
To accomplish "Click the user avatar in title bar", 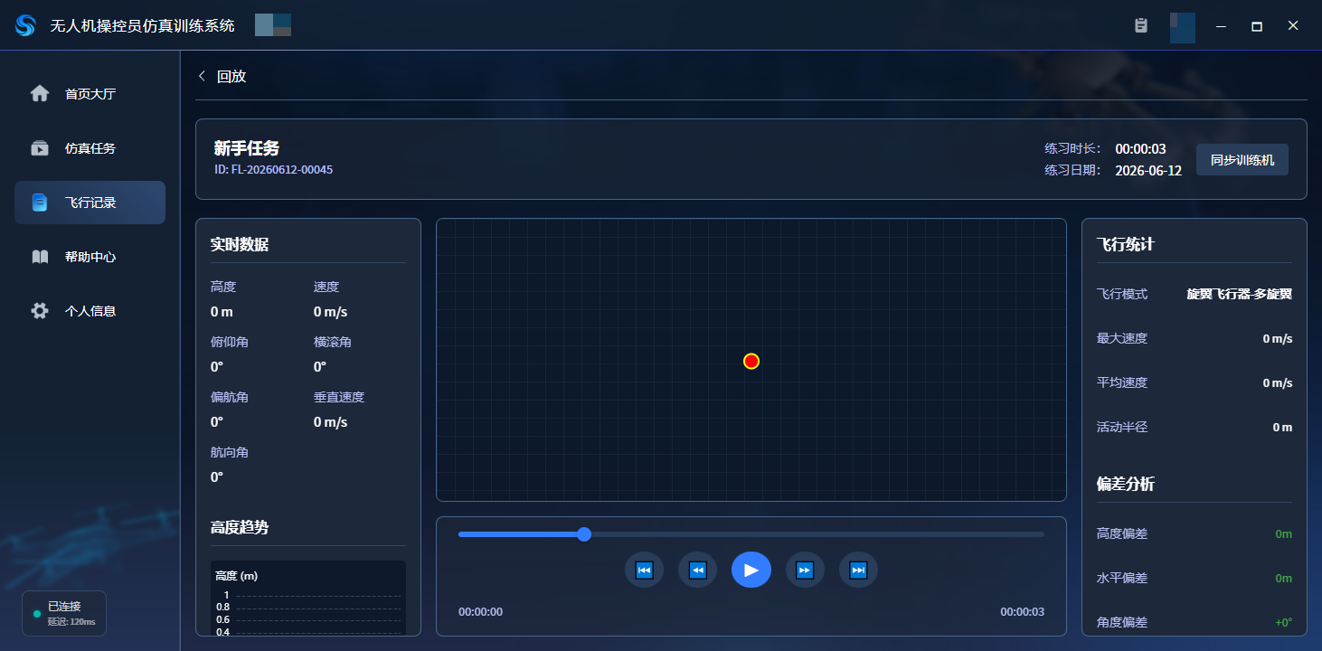I will point(1182,27).
